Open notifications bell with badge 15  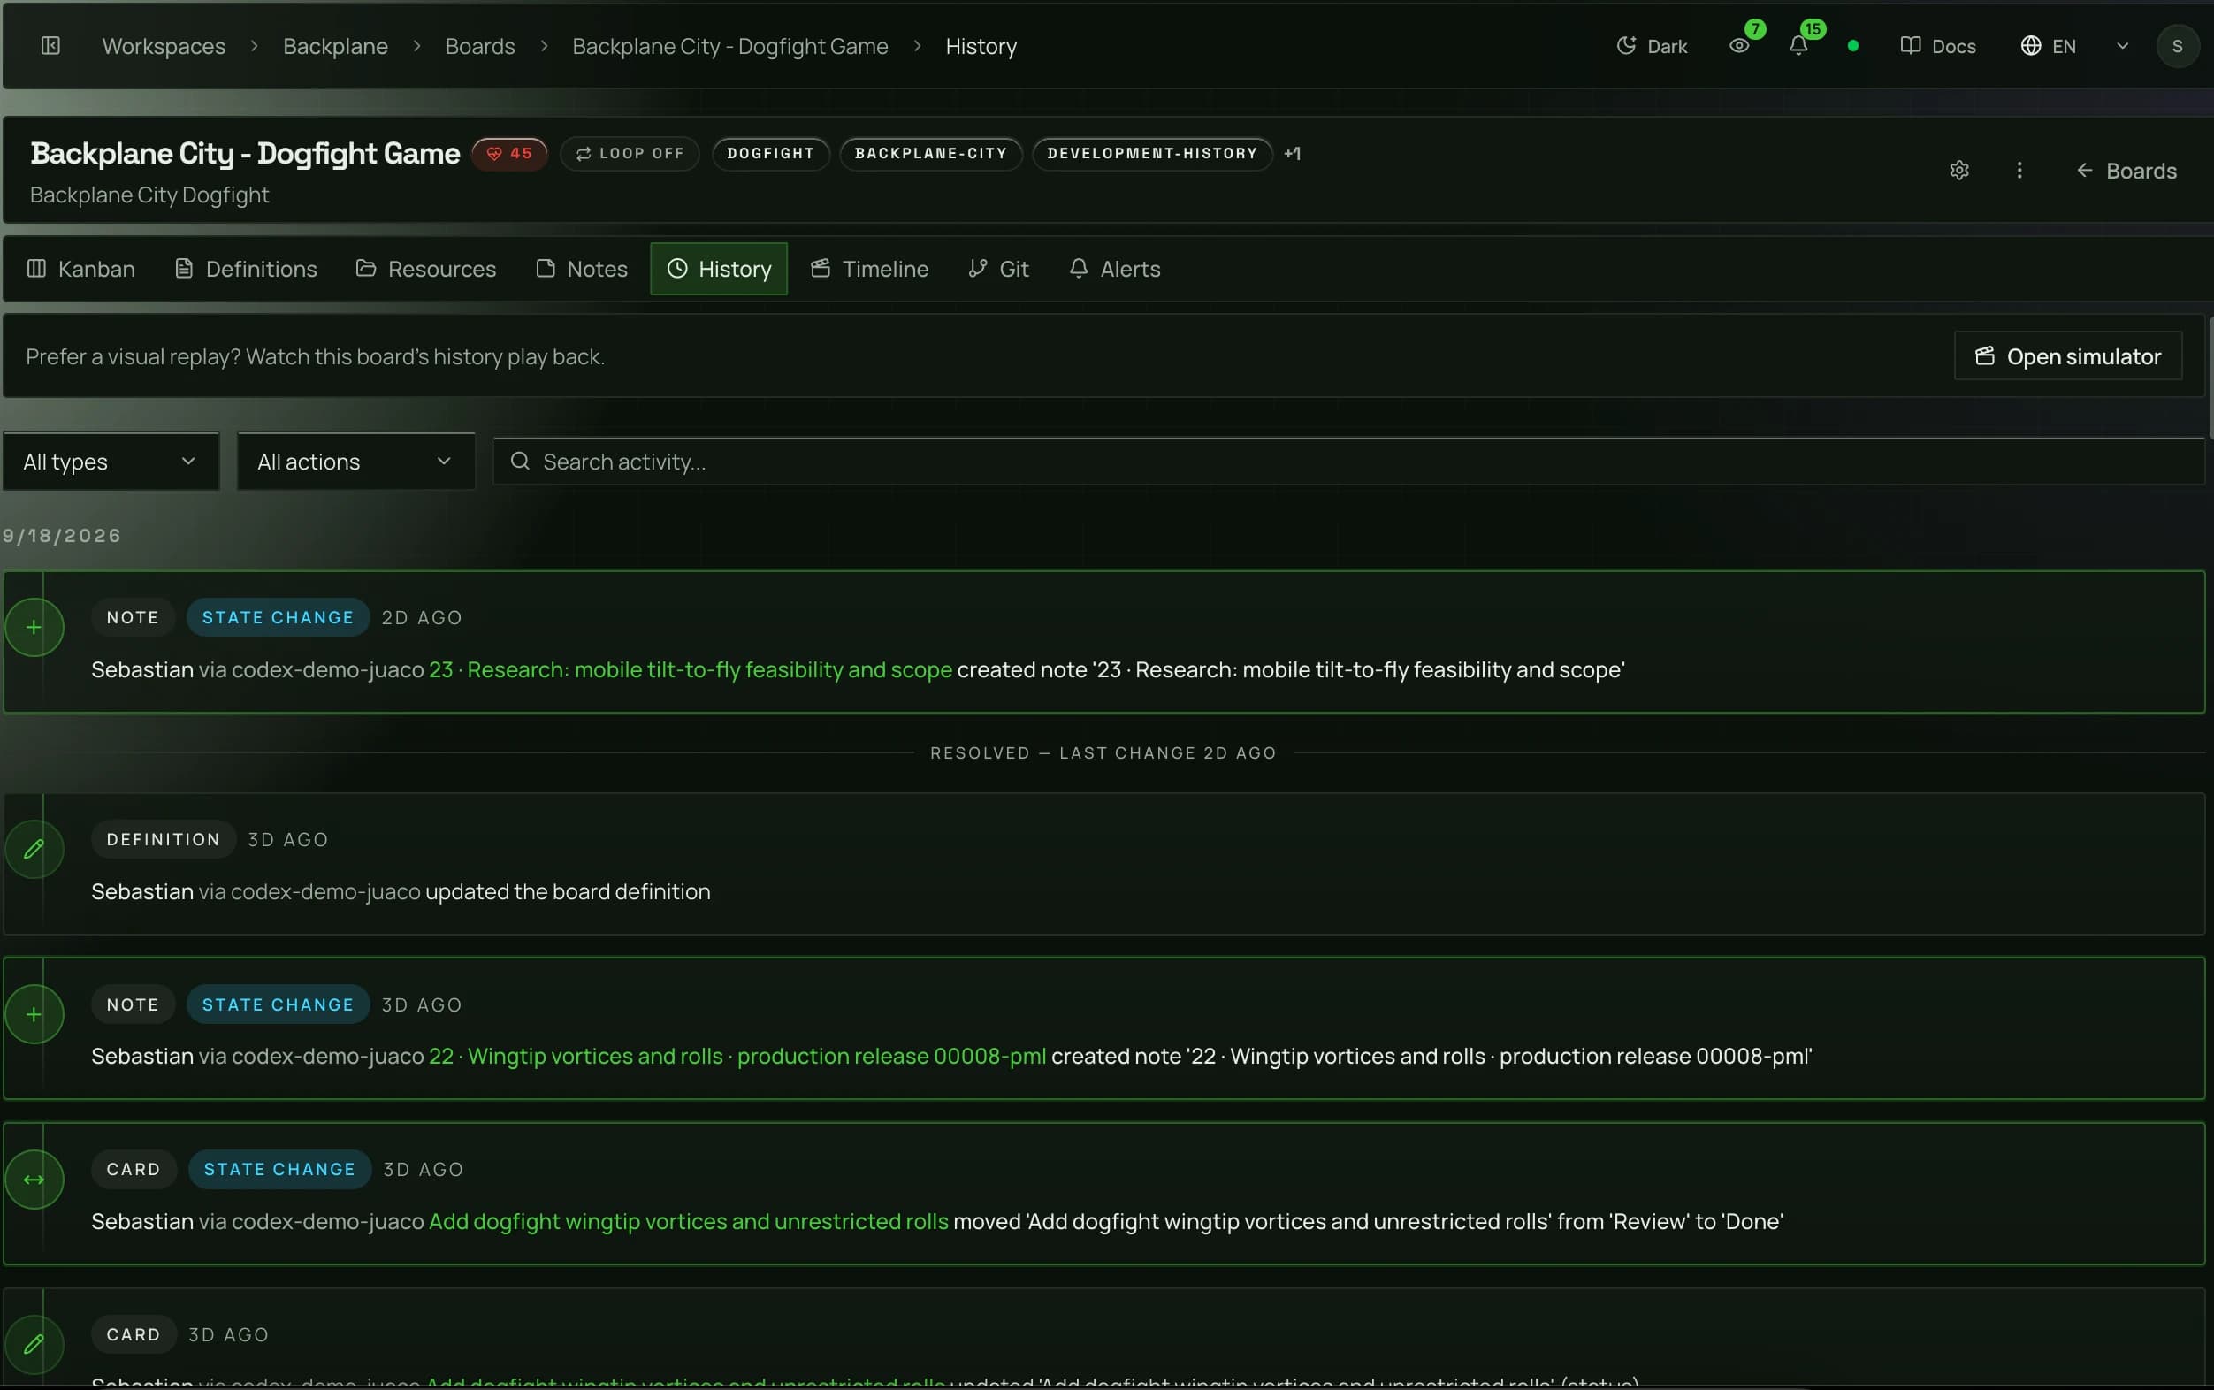(x=1798, y=46)
